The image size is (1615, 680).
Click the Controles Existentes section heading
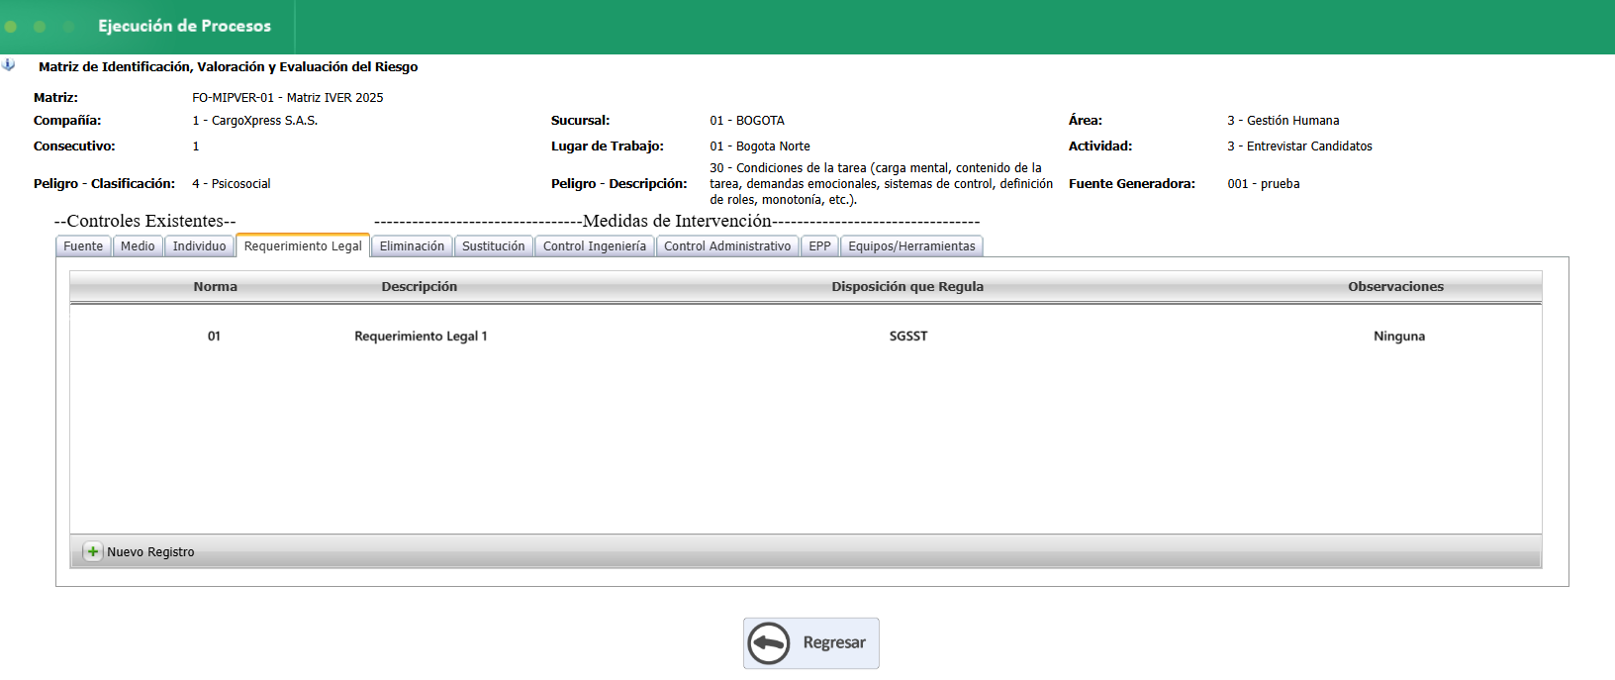[x=145, y=221]
